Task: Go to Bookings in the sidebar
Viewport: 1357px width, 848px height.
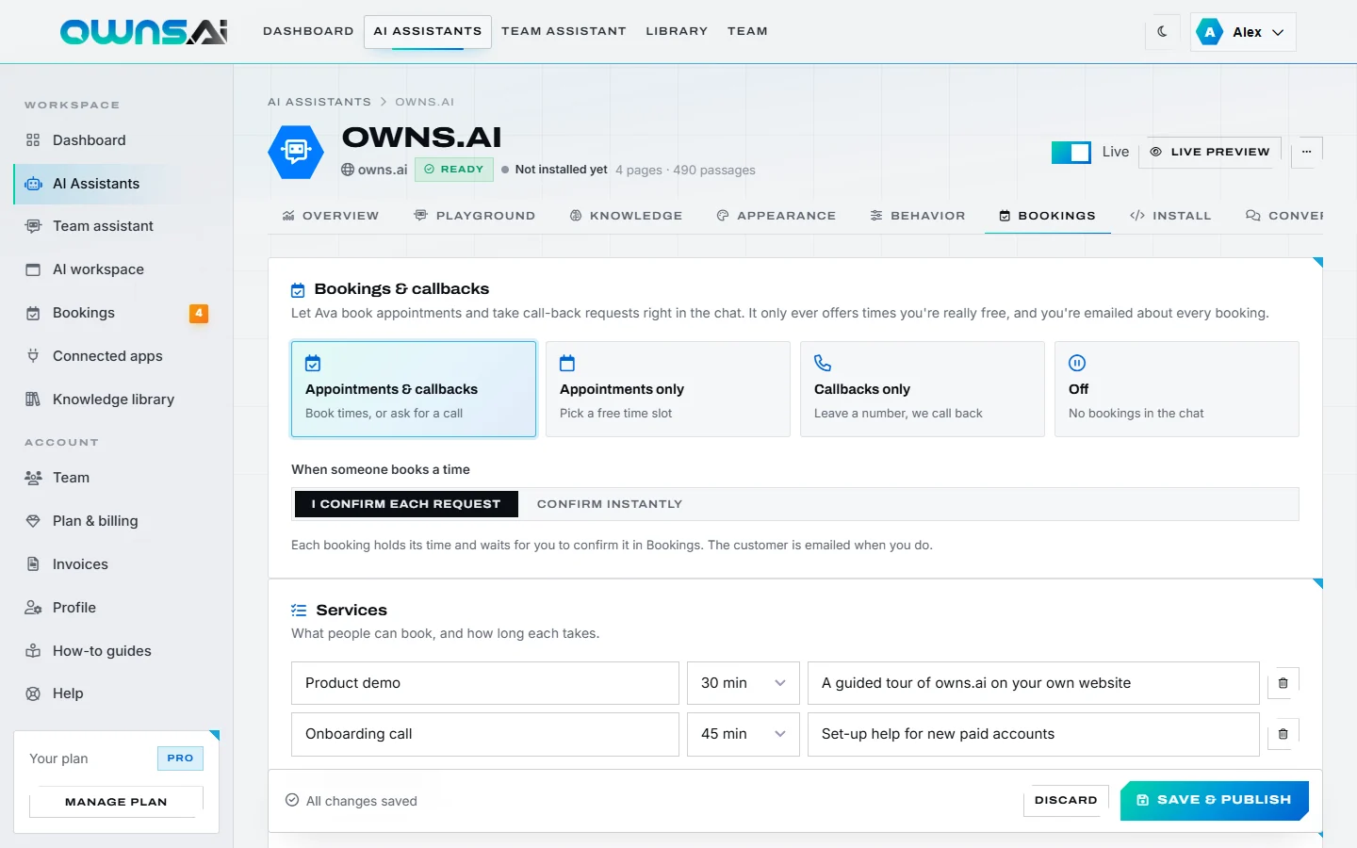Action: (x=117, y=313)
